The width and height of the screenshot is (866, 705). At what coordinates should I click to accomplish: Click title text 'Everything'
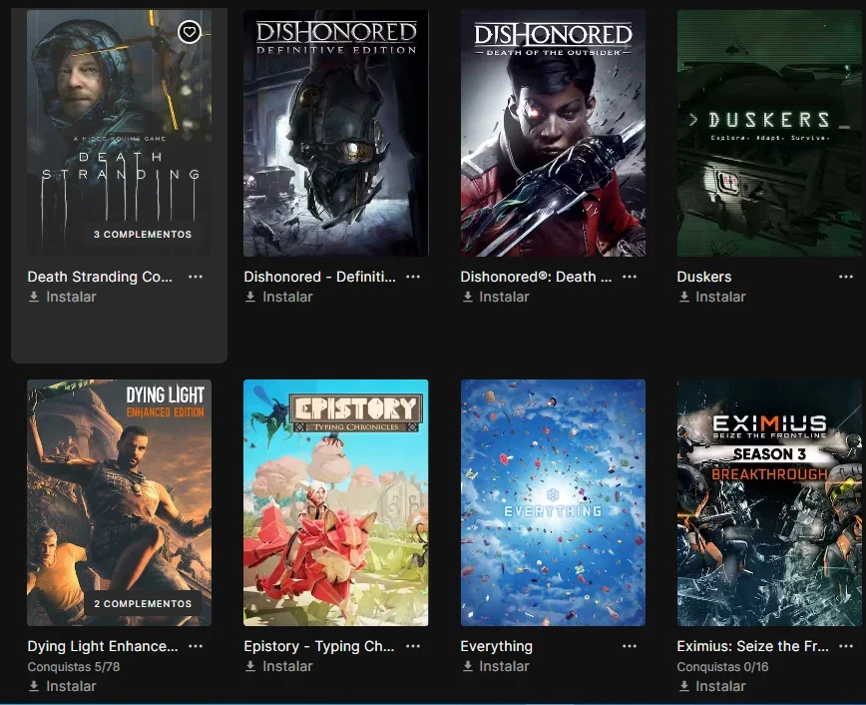(x=497, y=646)
